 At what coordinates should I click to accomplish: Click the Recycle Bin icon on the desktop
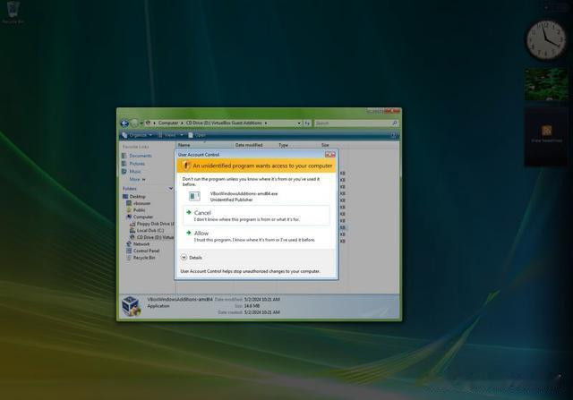click(13, 11)
